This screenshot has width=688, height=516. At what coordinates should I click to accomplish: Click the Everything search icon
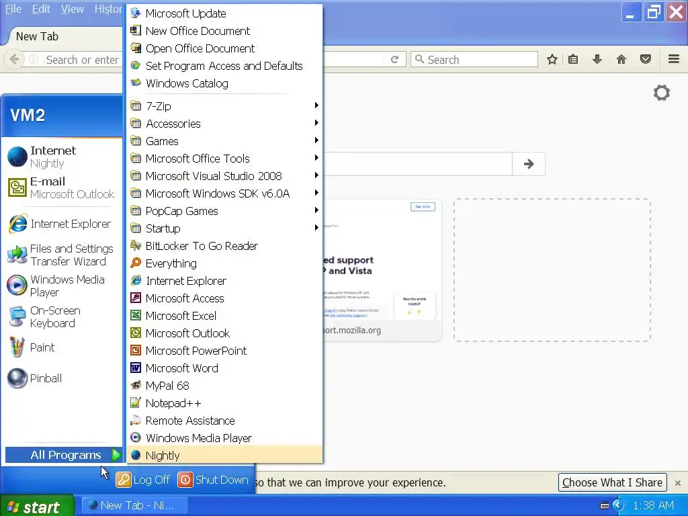(x=136, y=263)
